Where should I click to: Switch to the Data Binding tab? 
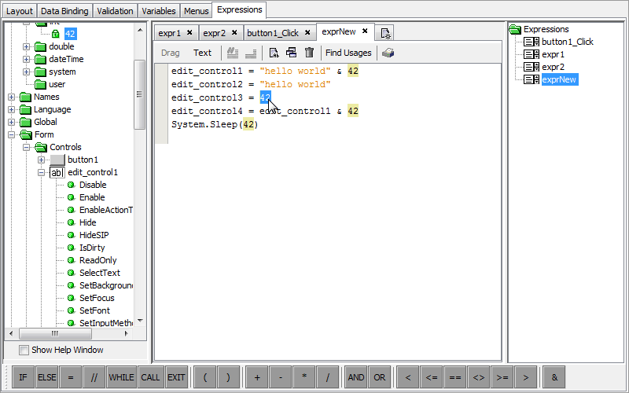pyautogui.click(x=64, y=11)
